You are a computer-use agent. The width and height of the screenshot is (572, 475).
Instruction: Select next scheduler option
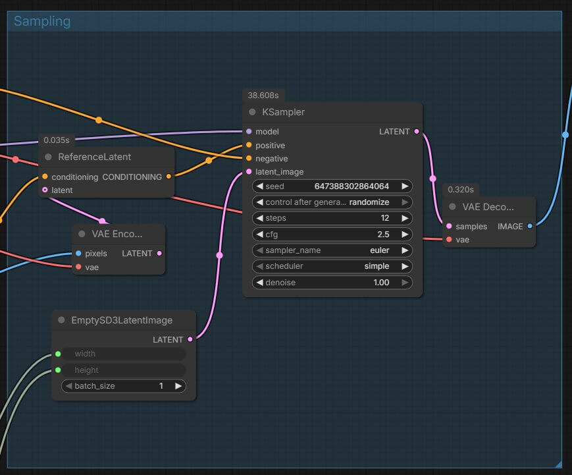[x=405, y=266]
